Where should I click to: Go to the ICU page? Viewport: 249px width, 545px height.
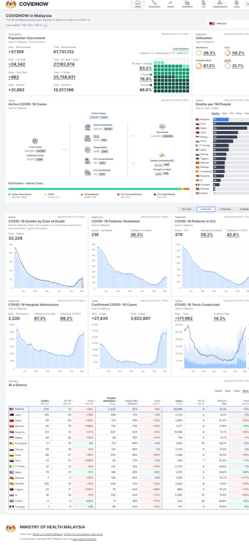[203, 4]
